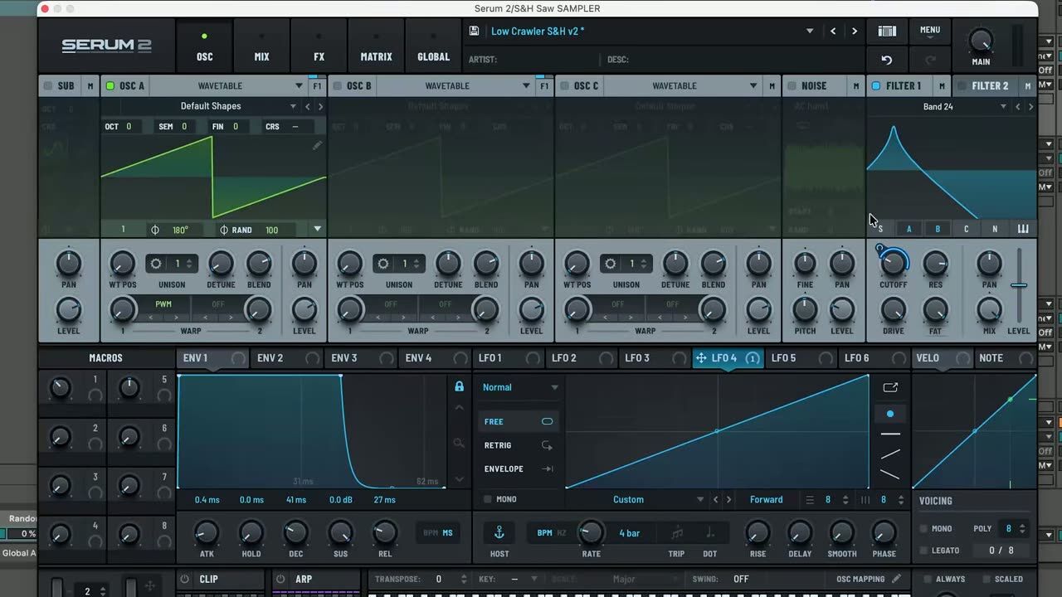Open the OSC B WAVETABLE type dropdown
1062x597 pixels.
click(526, 86)
